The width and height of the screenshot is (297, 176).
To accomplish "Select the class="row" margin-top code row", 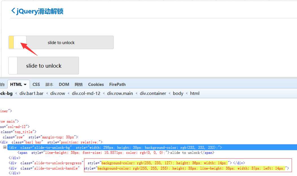I will click(x=40, y=137).
